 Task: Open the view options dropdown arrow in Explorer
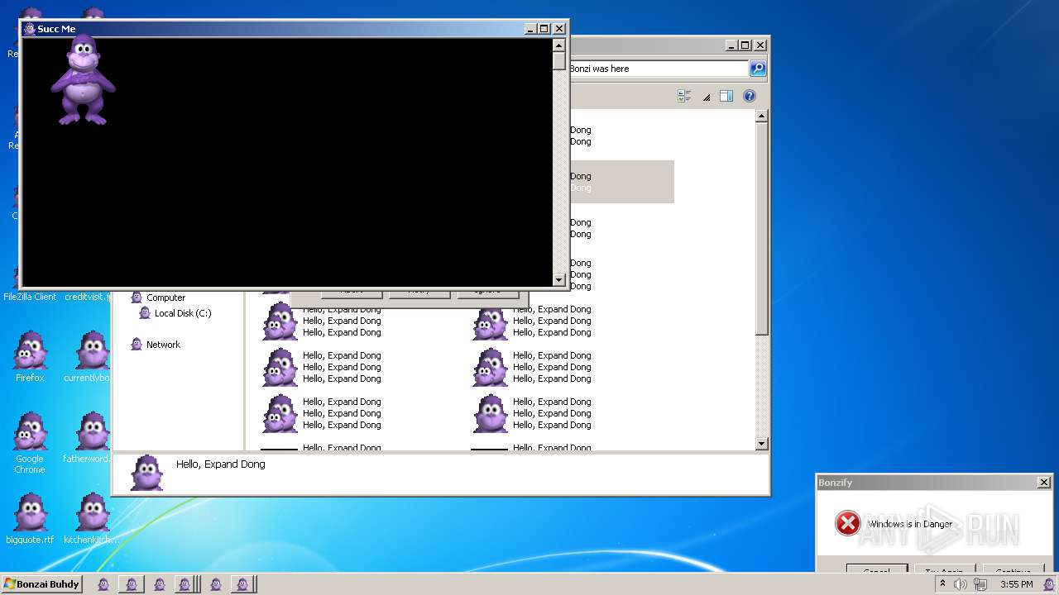(707, 97)
